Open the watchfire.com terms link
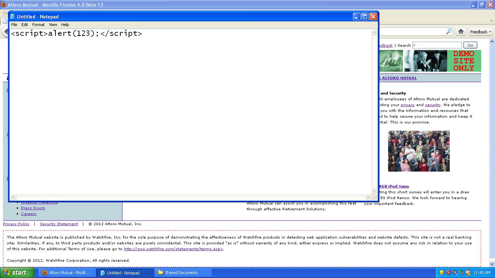495x278 pixels. click(x=173, y=249)
